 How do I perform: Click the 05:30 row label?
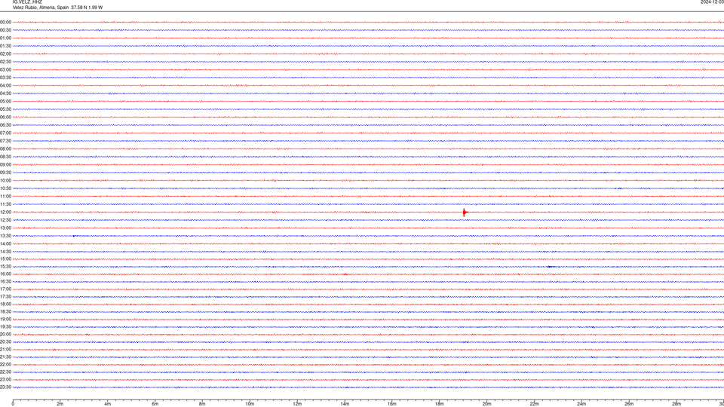point(5,109)
